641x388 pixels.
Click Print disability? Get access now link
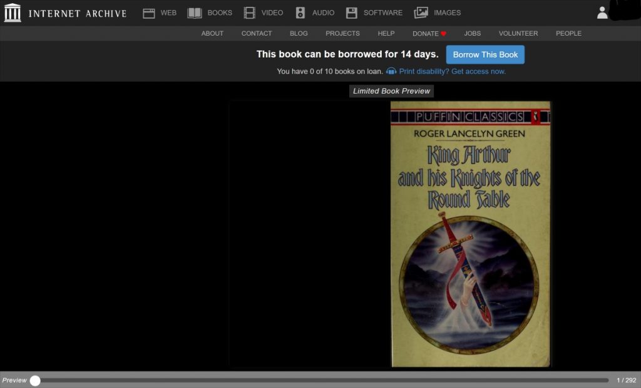pyautogui.click(x=452, y=71)
